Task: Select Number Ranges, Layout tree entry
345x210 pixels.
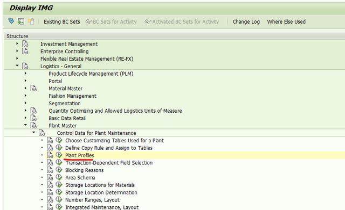Action: 92,200
